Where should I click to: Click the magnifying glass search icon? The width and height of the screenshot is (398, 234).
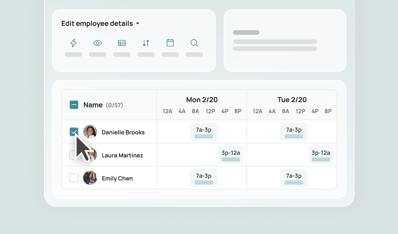pyautogui.click(x=194, y=43)
